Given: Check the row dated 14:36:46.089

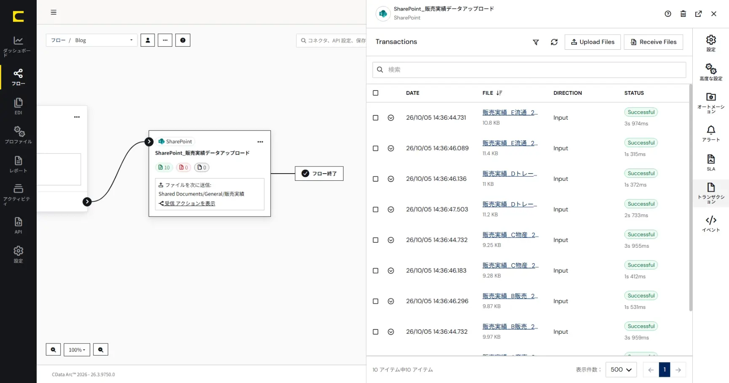Looking at the screenshot, I should (376, 148).
